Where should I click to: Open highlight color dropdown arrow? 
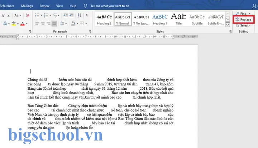[18, 24]
